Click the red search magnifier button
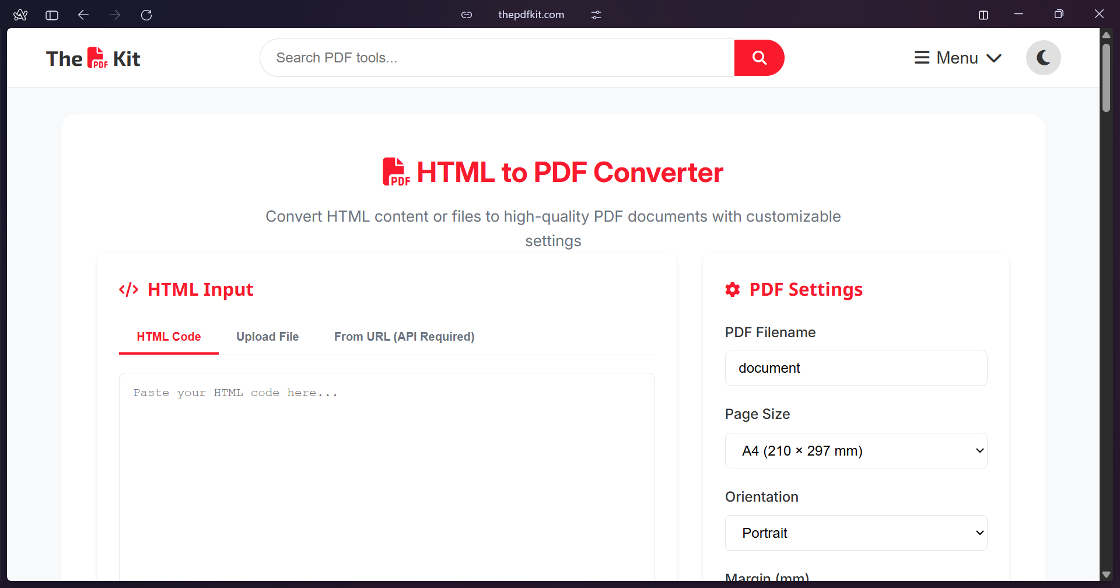 point(759,58)
